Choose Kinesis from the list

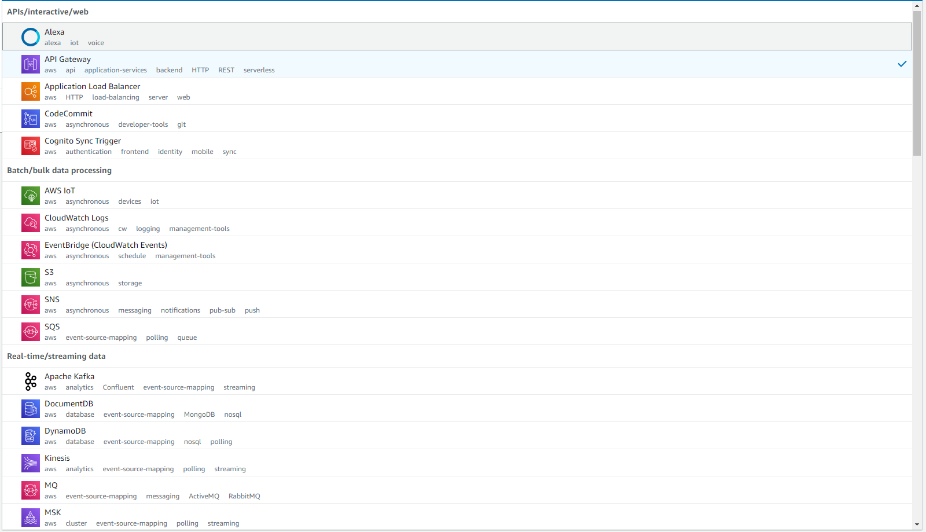click(x=457, y=463)
